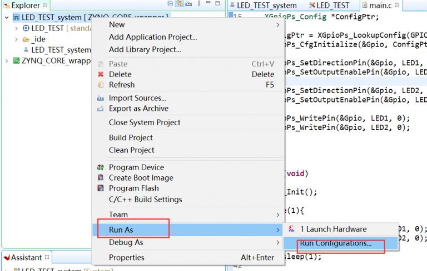This screenshot has width=427, height=271.
Task: Expand the ZYNQ_CORE_wrapper platform node
Action: (6, 60)
